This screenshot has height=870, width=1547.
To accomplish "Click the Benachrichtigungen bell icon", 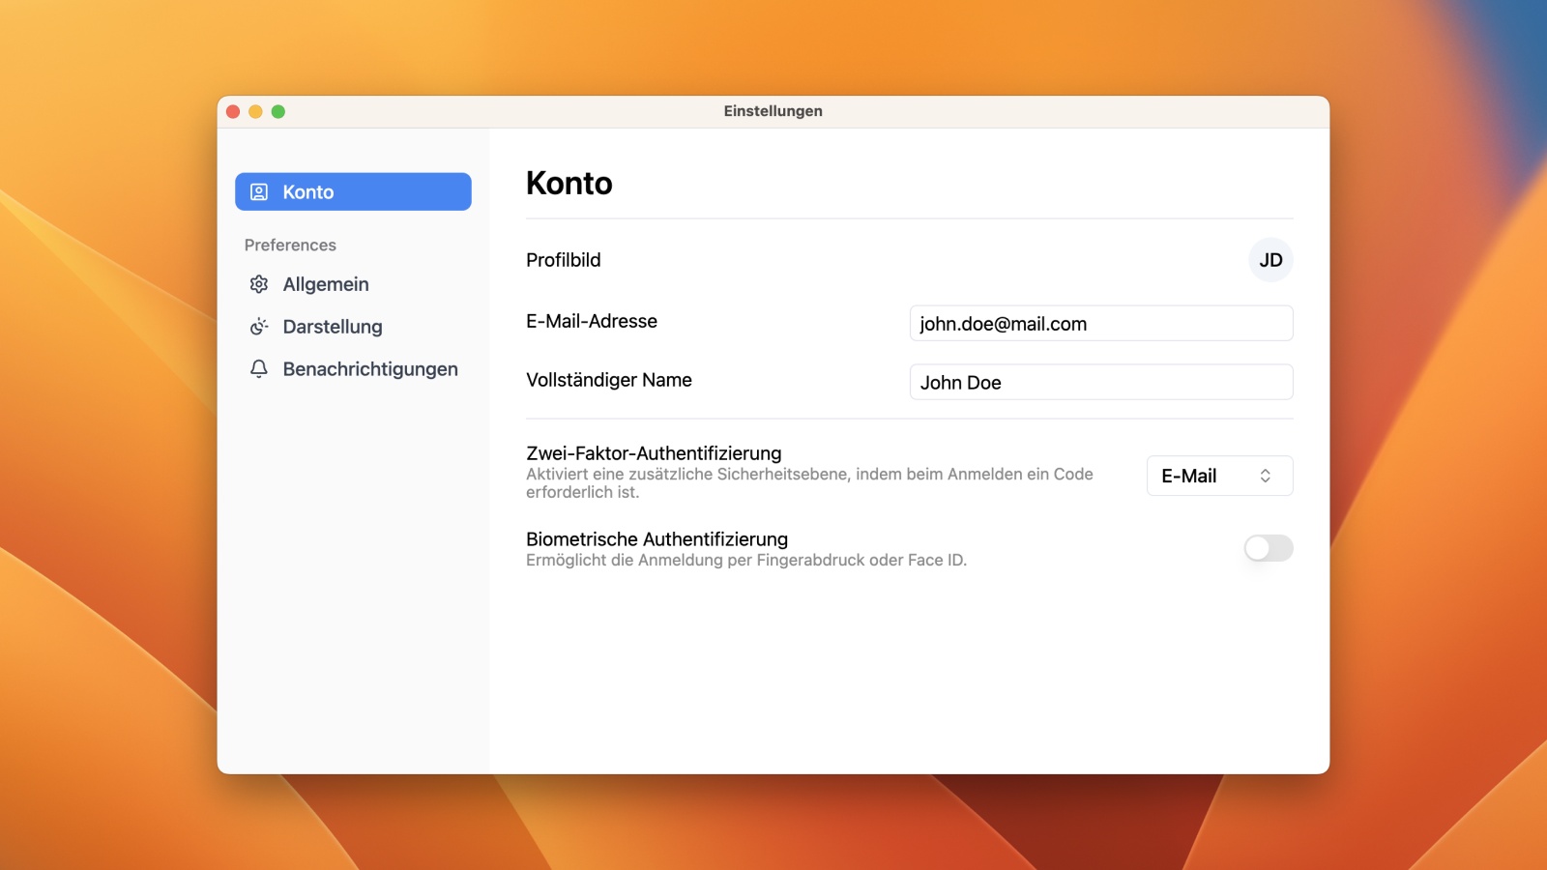I will coord(259,369).
